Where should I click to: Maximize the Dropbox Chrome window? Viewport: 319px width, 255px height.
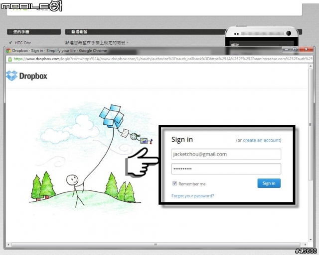click(x=295, y=49)
